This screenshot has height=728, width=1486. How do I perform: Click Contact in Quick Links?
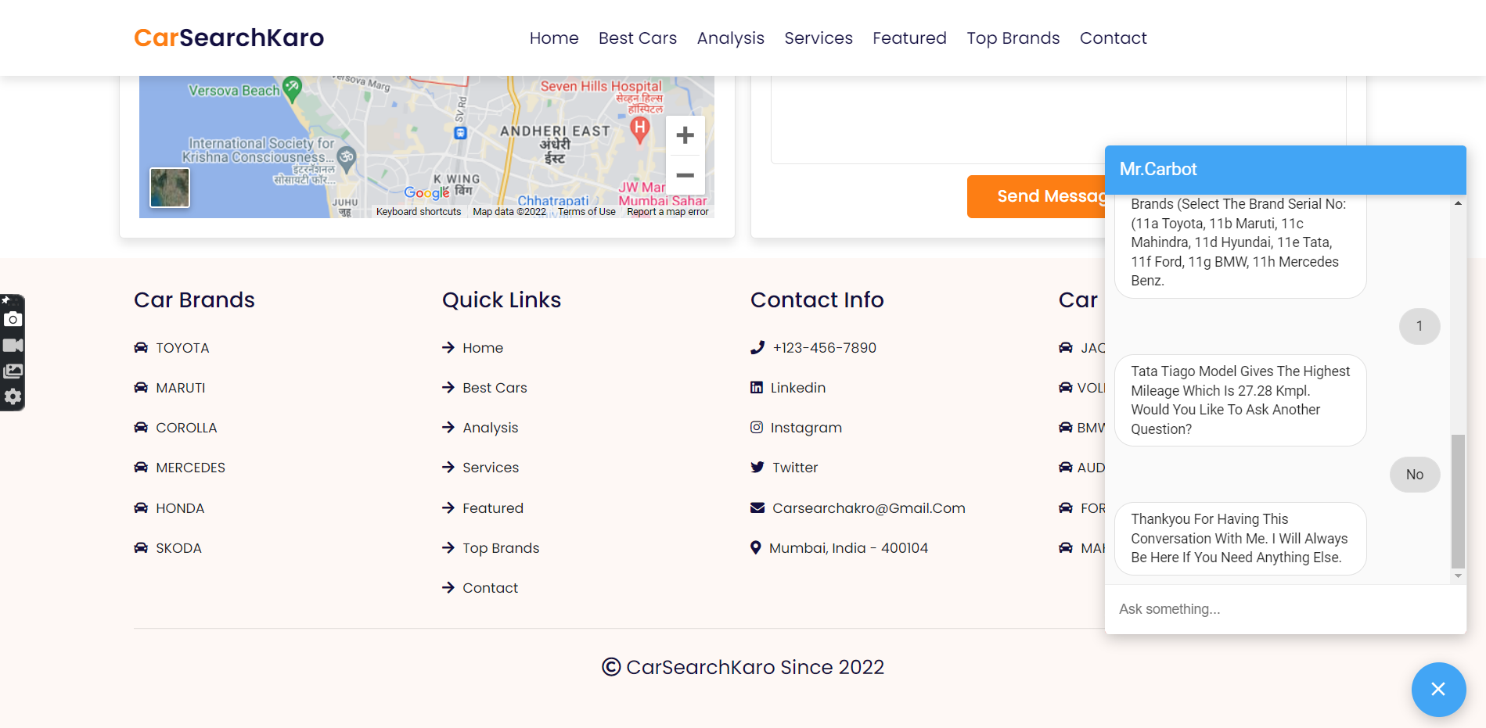(490, 588)
